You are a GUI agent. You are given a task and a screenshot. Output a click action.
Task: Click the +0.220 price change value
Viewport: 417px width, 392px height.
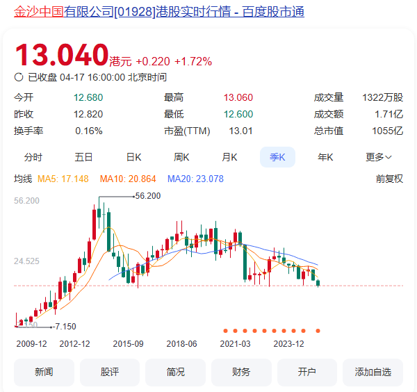(153, 61)
